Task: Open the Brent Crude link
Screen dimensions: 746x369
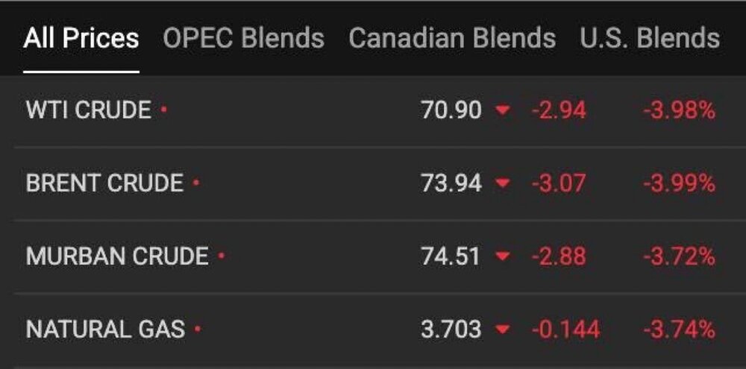Action: 104,183
